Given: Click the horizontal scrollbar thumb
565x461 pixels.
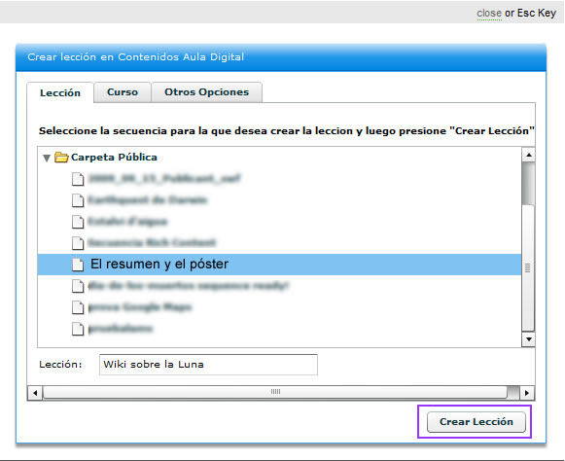Looking at the screenshot, I should pos(275,392).
